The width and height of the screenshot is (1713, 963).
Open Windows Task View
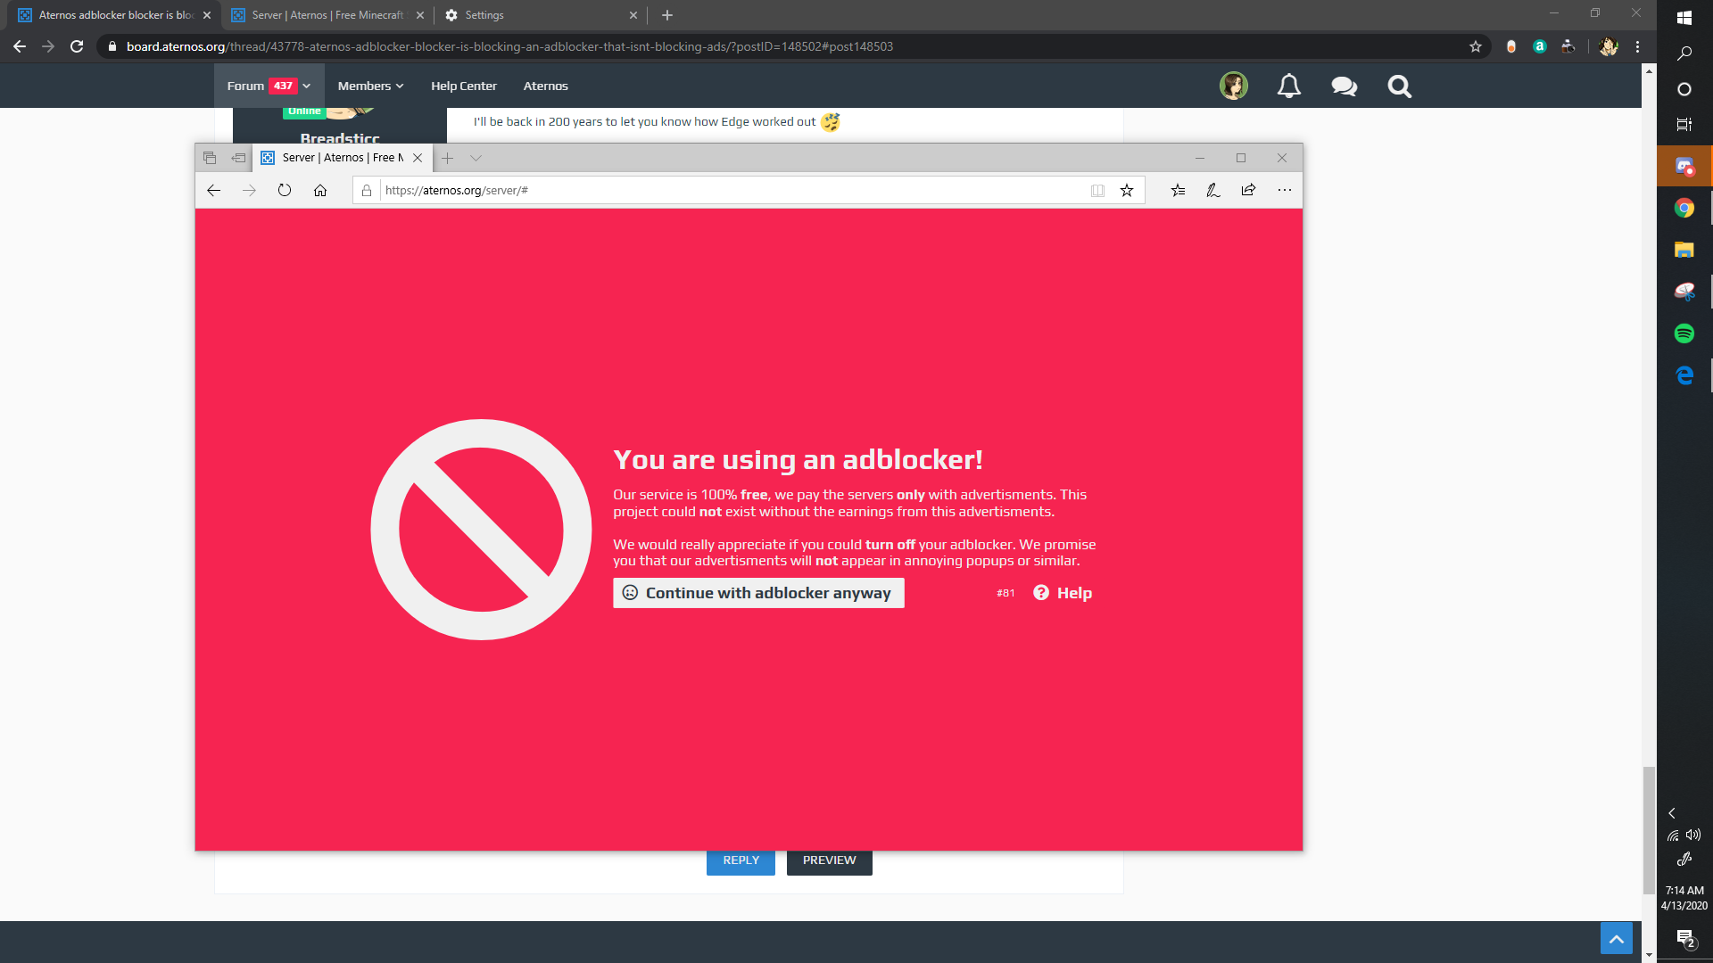click(x=1684, y=125)
